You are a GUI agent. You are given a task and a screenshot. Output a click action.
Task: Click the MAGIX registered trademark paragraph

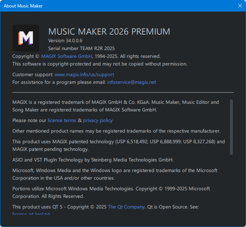point(116,106)
